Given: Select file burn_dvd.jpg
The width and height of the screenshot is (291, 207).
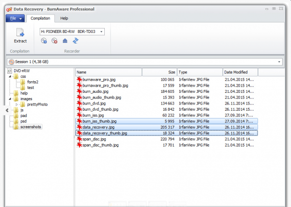Looking at the screenshot, I should click(x=94, y=103).
